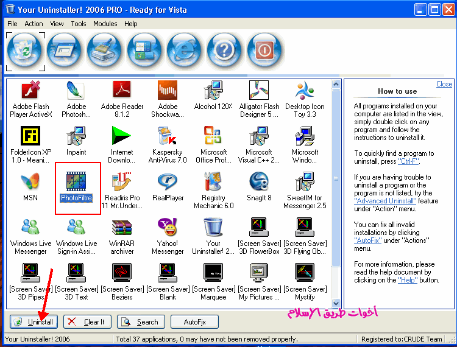Select Kaspersky Anti-Virus 7.0

click(168, 145)
